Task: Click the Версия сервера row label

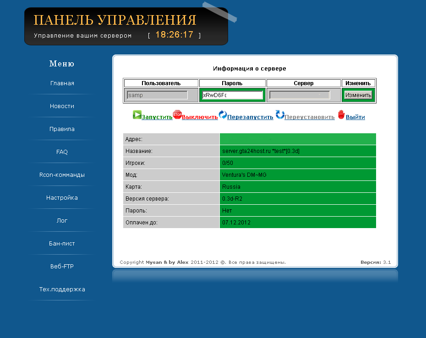Action: pos(147,199)
